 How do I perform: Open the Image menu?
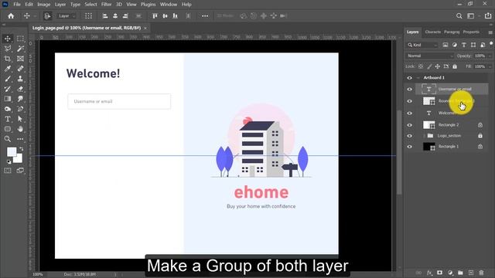pos(44,5)
